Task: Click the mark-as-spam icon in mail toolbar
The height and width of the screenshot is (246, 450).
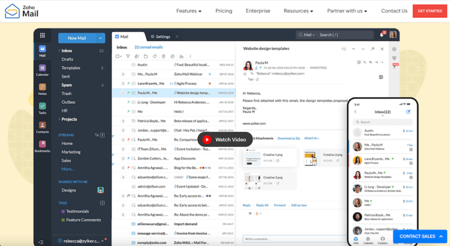Action: [x=173, y=56]
